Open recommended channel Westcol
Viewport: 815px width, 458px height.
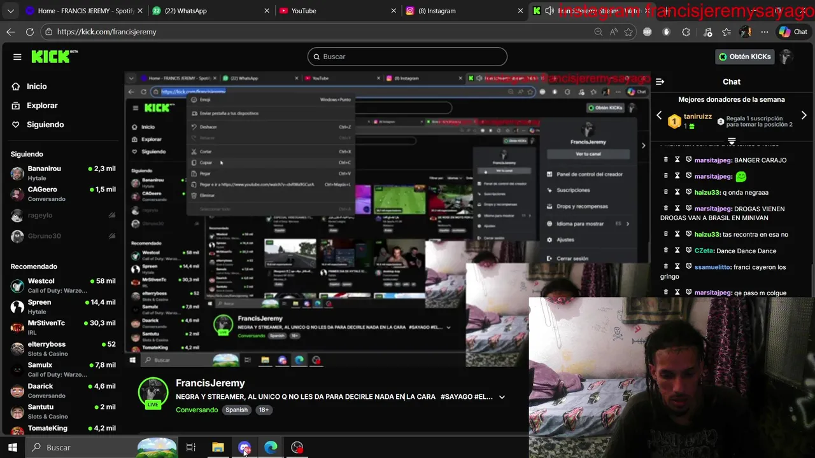[63, 286]
